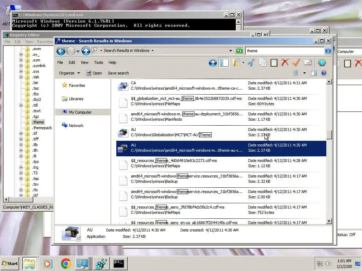The image size is (362, 271).
Task: Clear the theme search box
Action: pos(328,51)
